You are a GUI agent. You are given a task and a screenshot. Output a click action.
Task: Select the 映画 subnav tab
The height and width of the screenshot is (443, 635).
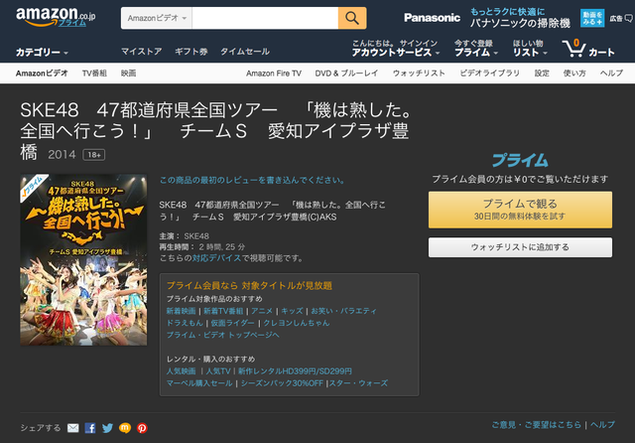pyautogui.click(x=128, y=74)
